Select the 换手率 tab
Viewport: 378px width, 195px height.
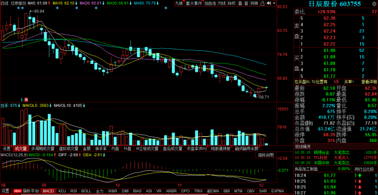(101, 148)
